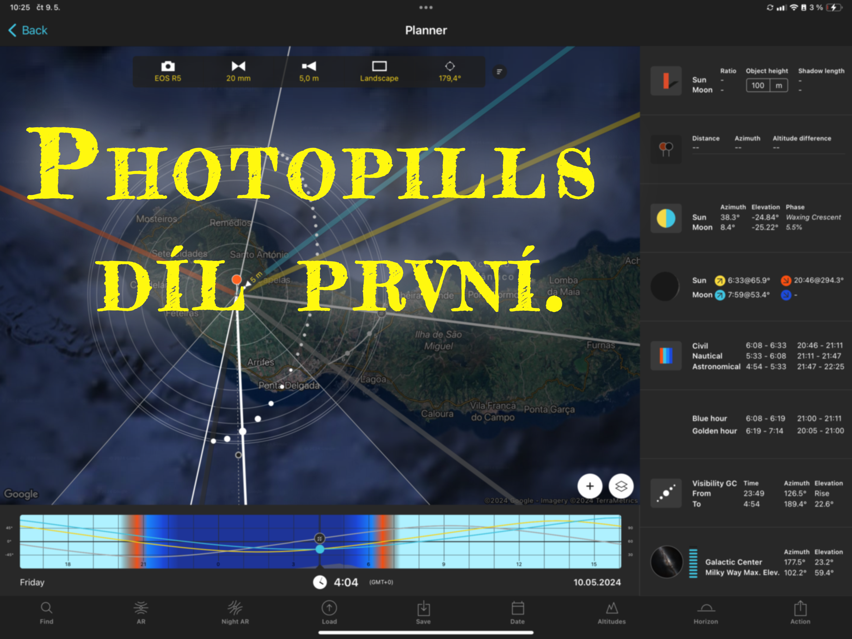The width and height of the screenshot is (852, 639).
Task: Open the meter unit selector
Action: pyautogui.click(x=778, y=85)
